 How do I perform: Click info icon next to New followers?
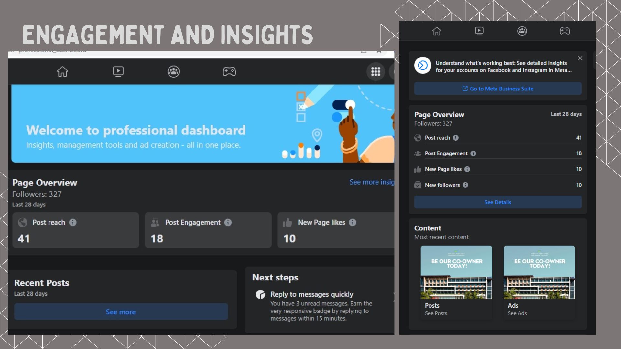point(465,185)
